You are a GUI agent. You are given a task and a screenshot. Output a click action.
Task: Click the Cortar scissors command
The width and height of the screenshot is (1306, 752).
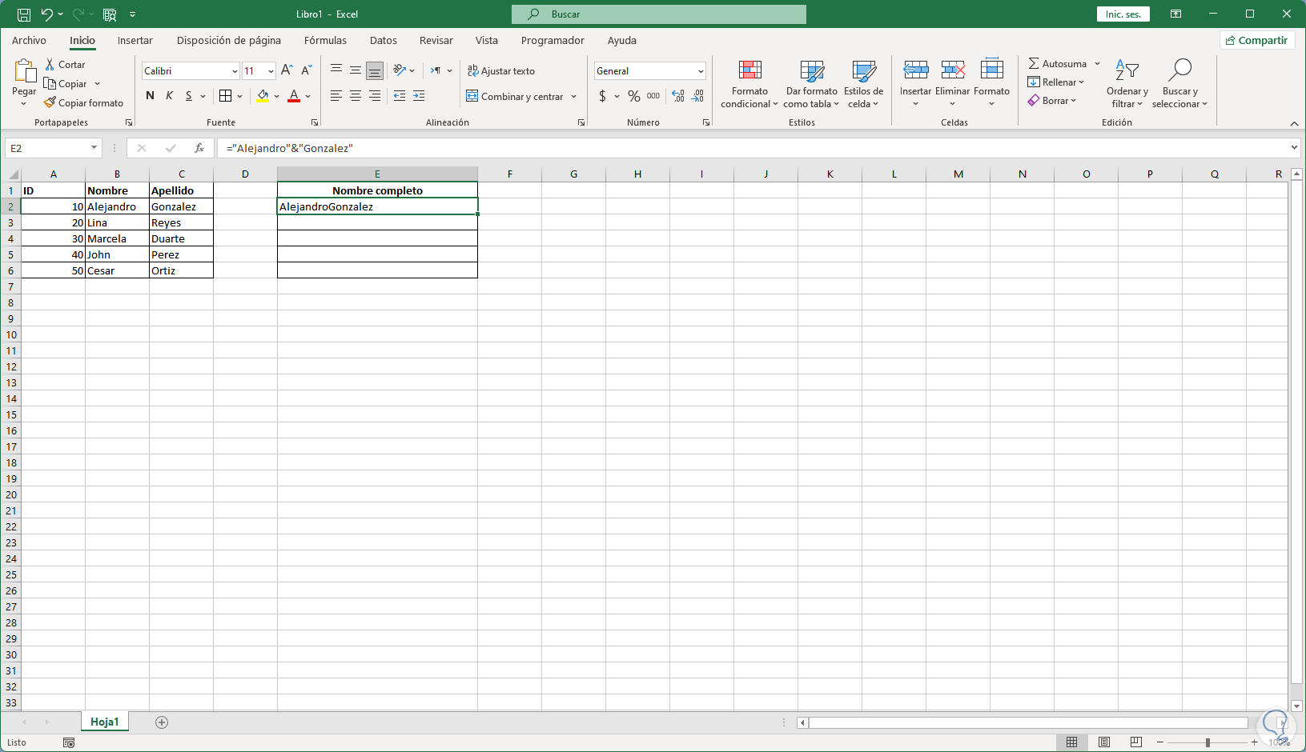coord(66,65)
